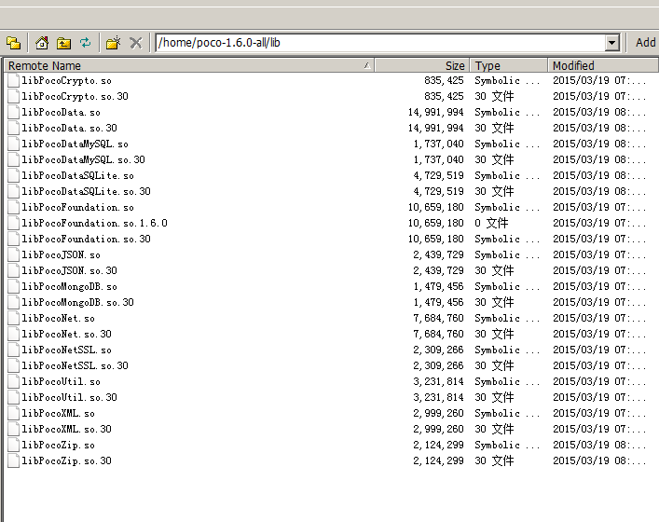The image size is (659, 522).
Task: Select file libPocoDataSQLite.so.30
Action: [86, 192]
